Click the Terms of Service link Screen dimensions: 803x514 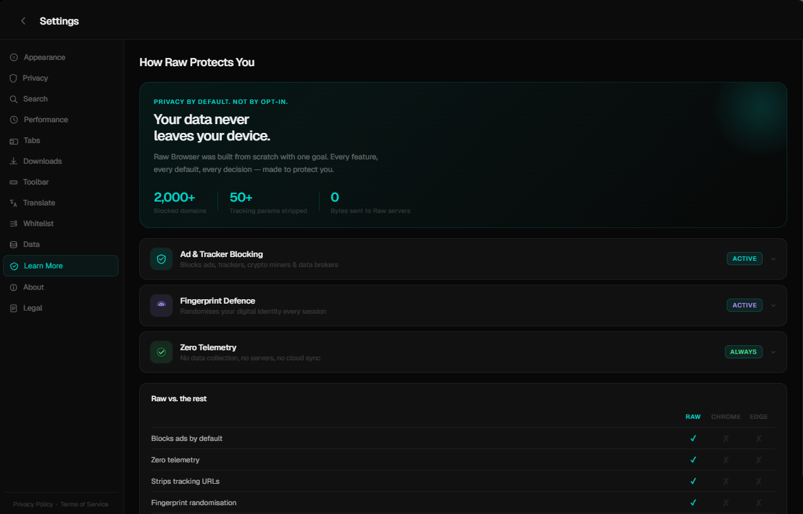pyautogui.click(x=84, y=504)
